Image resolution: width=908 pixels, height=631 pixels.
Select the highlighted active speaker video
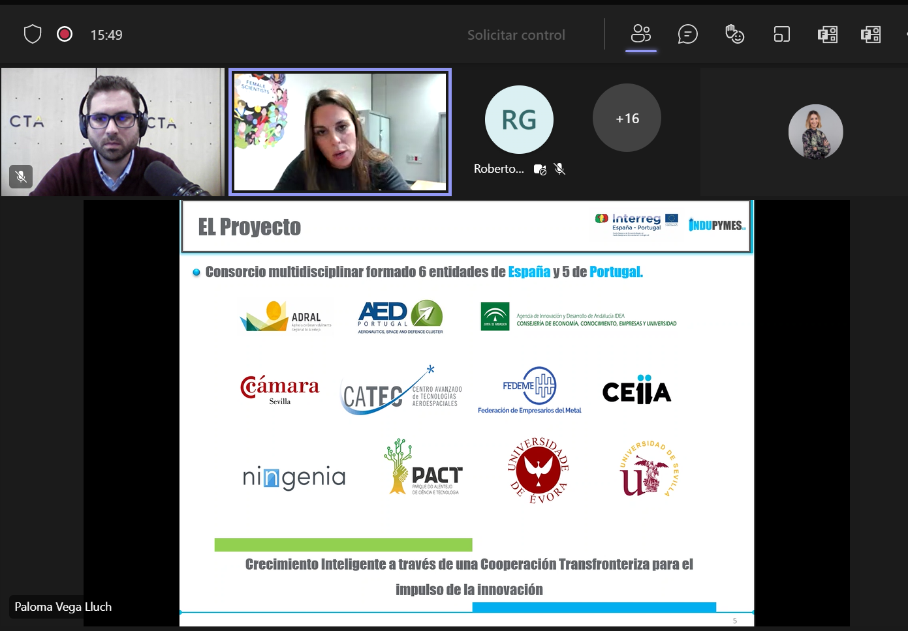pos(339,132)
